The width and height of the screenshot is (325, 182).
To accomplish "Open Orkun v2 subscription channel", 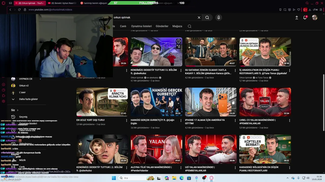I will [x=24, y=86].
